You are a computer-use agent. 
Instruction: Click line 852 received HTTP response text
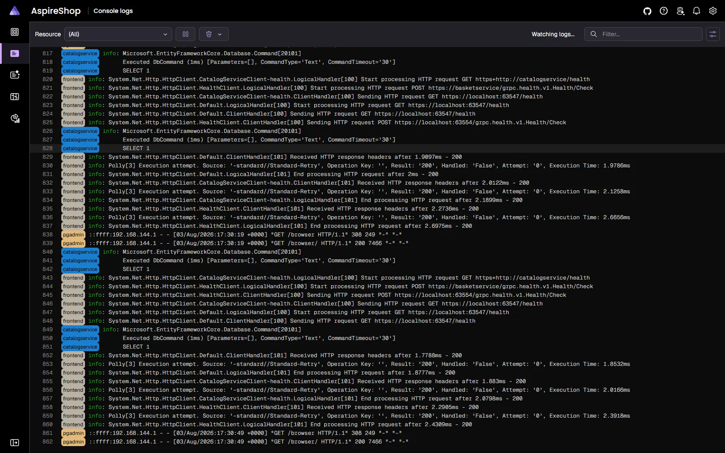coord(285,355)
